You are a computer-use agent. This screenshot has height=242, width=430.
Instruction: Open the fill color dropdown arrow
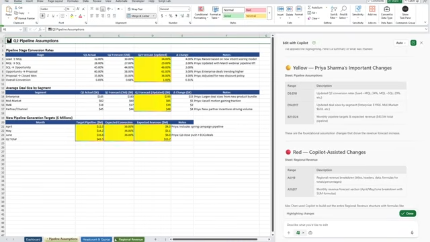click(x=75, y=16)
